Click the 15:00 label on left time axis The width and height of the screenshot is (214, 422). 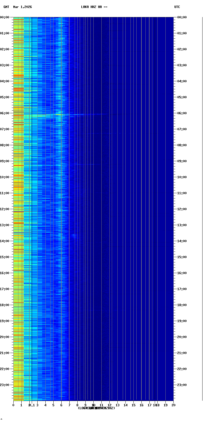pyautogui.click(x=5, y=257)
